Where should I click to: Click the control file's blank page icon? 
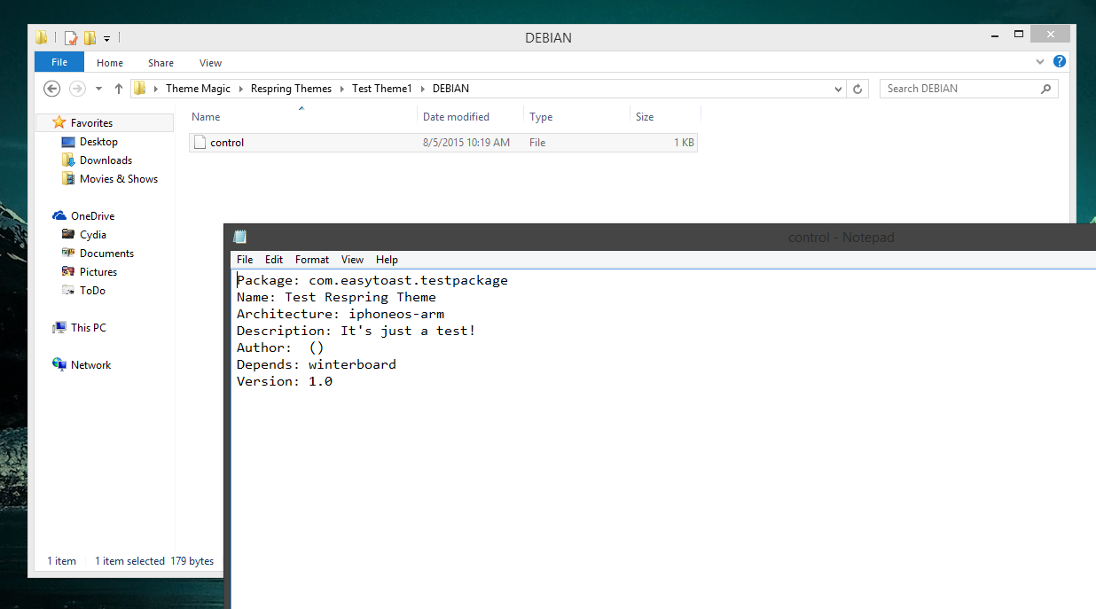click(200, 143)
